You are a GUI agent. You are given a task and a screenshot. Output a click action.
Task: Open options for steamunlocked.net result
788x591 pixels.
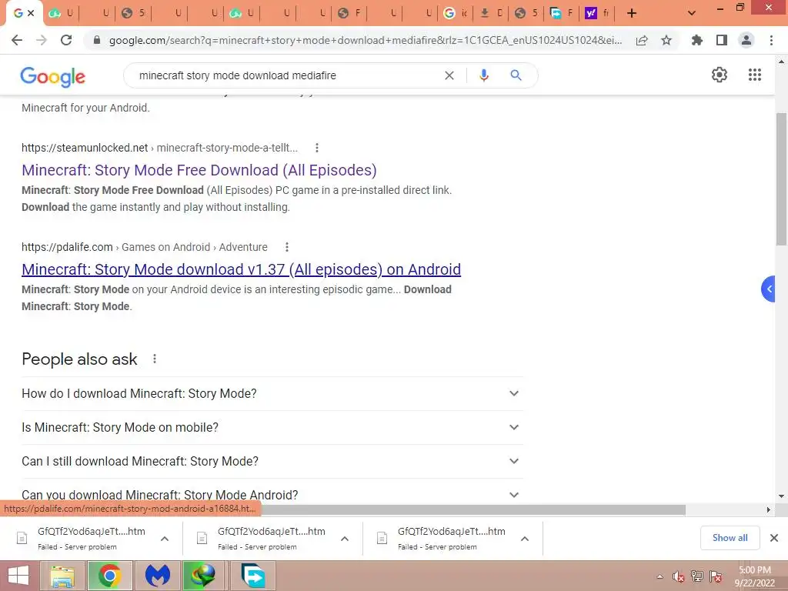316,148
